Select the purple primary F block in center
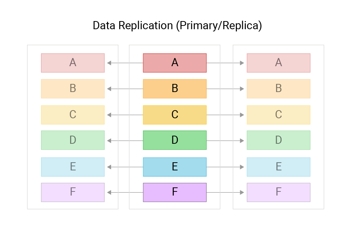Viewport: 351px width, 231px height. (175, 192)
